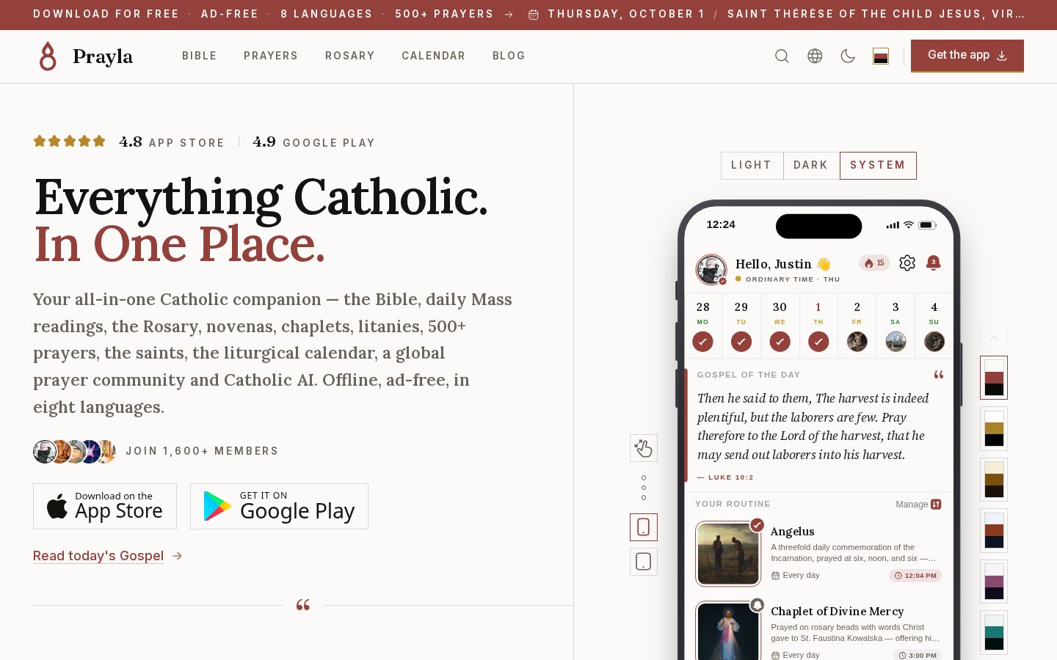This screenshot has height=660, width=1057.
Task: Choose the rust and navy theme swatch
Action: (994, 530)
